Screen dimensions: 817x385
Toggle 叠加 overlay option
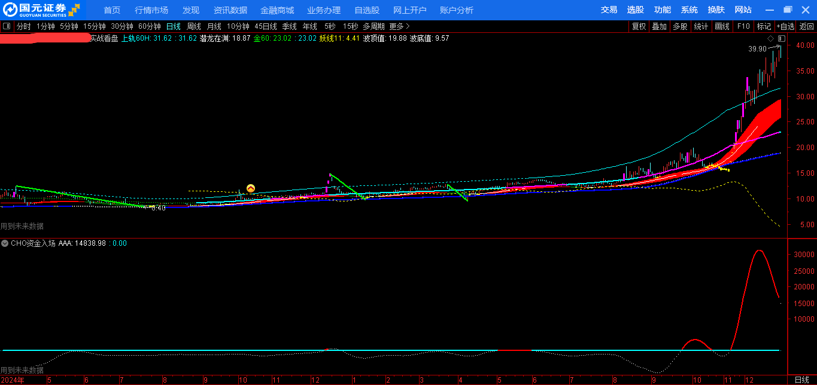tap(659, 26)
